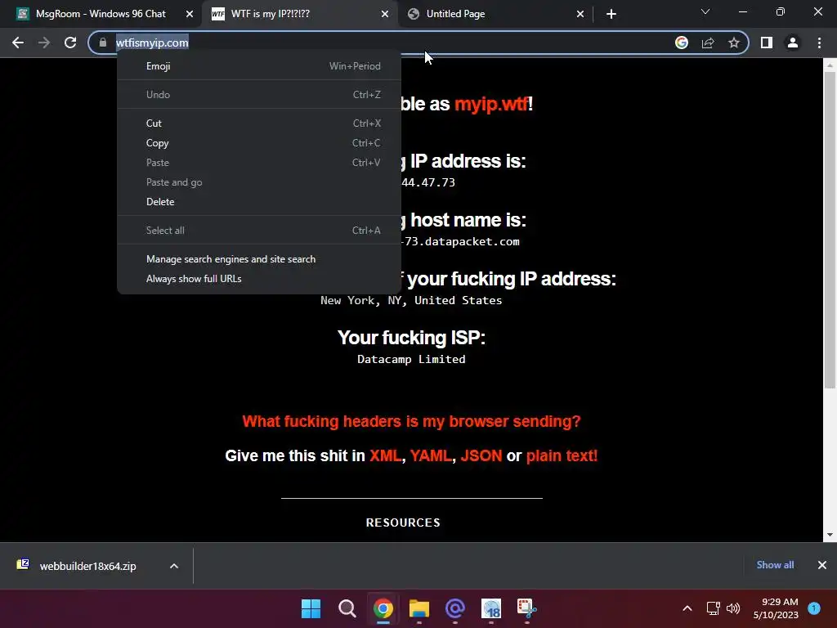The image size is (837, 628).
Task: Close the Untitled Page tab
Action: (x=580, y=14)
